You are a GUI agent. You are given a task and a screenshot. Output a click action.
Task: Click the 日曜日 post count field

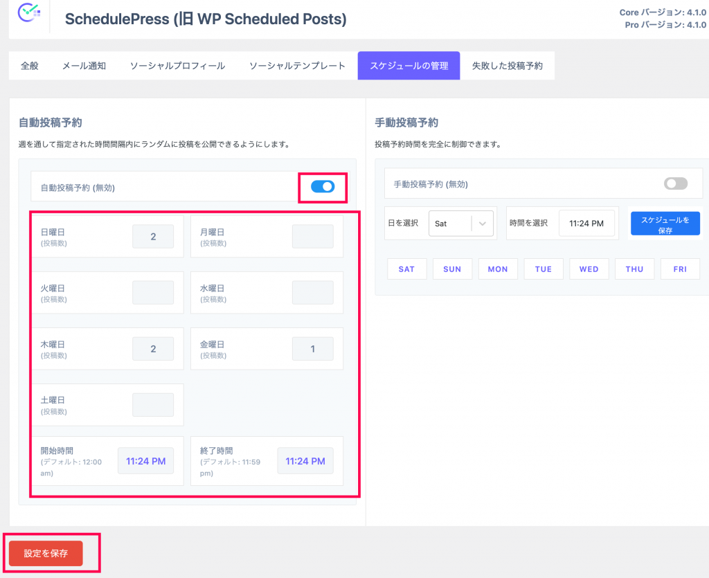tap(153, 236)
